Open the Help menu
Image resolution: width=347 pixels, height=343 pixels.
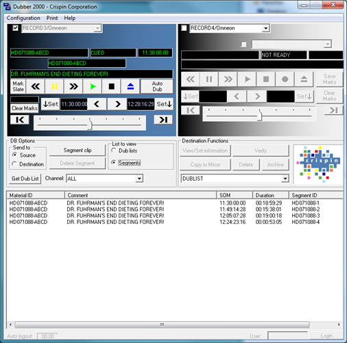point(70,18)
